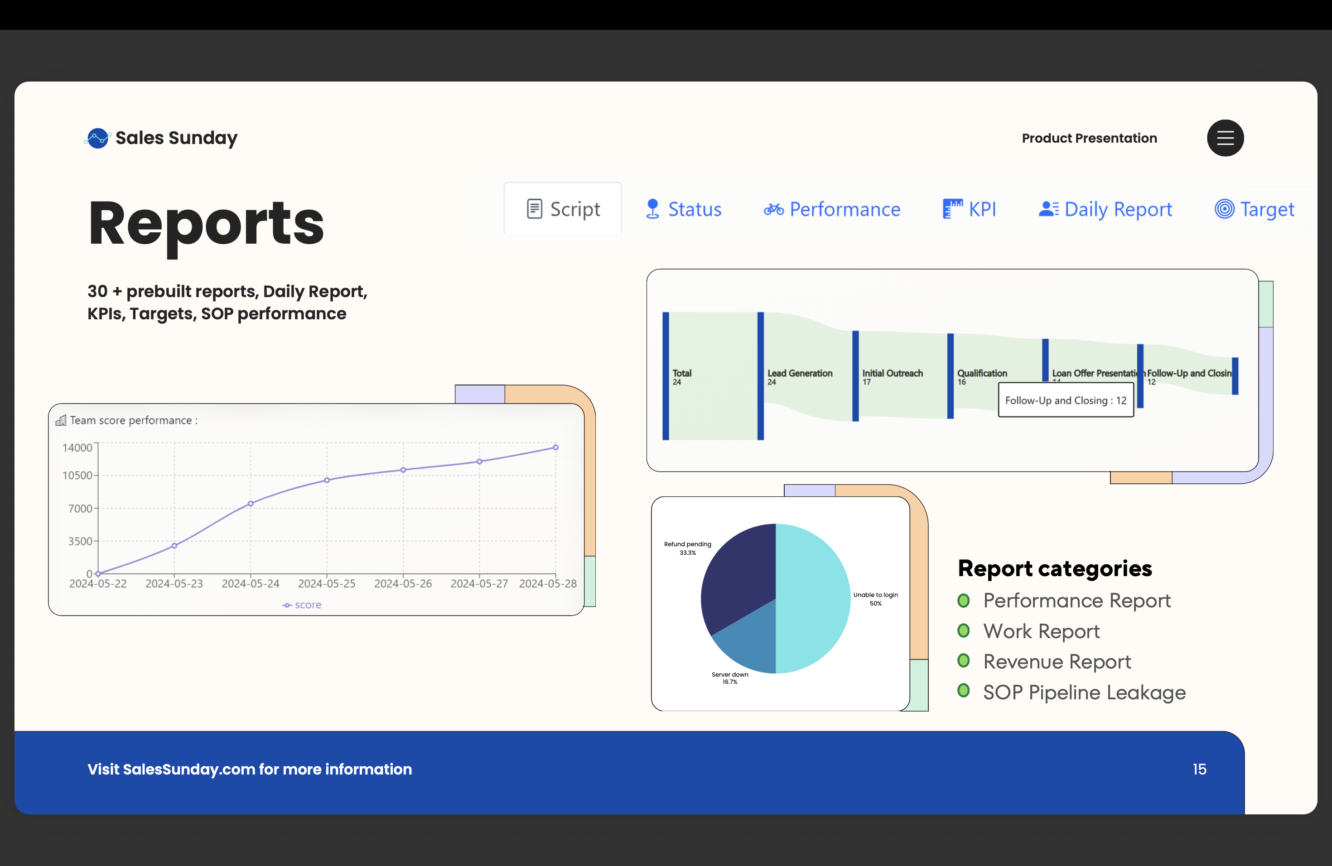Click the 'Revenue Report' category text
Viewport: 1332px width, 866px height.
click(1057, 662)
